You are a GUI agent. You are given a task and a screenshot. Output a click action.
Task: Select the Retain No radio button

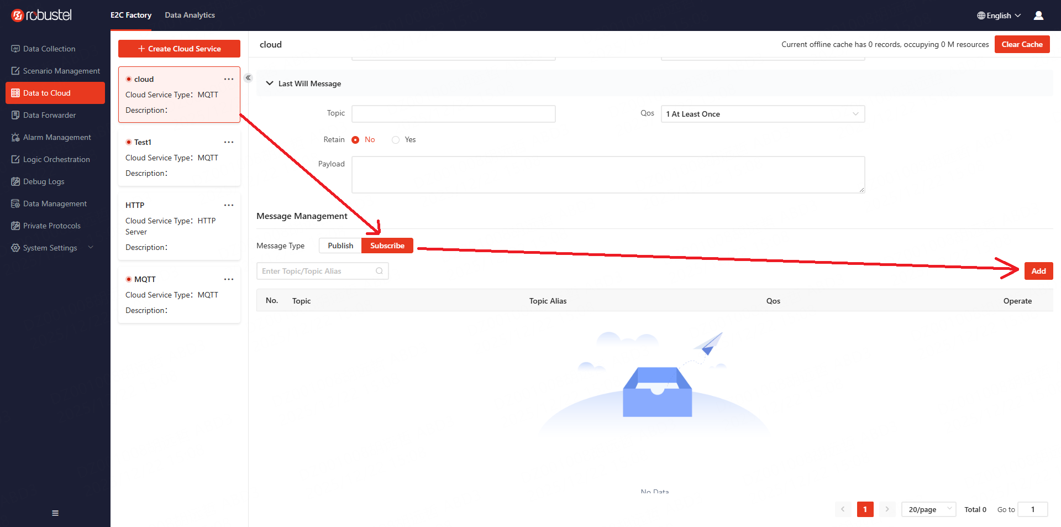[x=355, y=140]
